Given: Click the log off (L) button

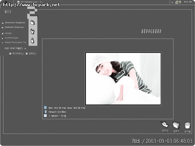Looking at the screenshot, I should [17, 53].
